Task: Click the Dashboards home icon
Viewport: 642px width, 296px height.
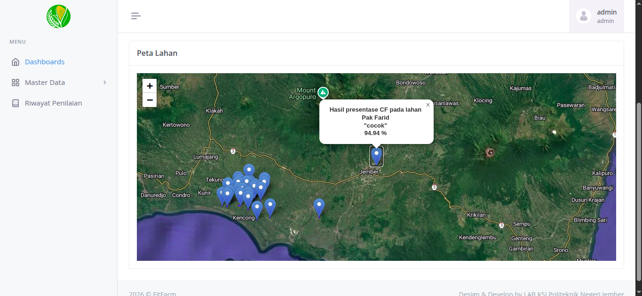Action: pos(16,62)
